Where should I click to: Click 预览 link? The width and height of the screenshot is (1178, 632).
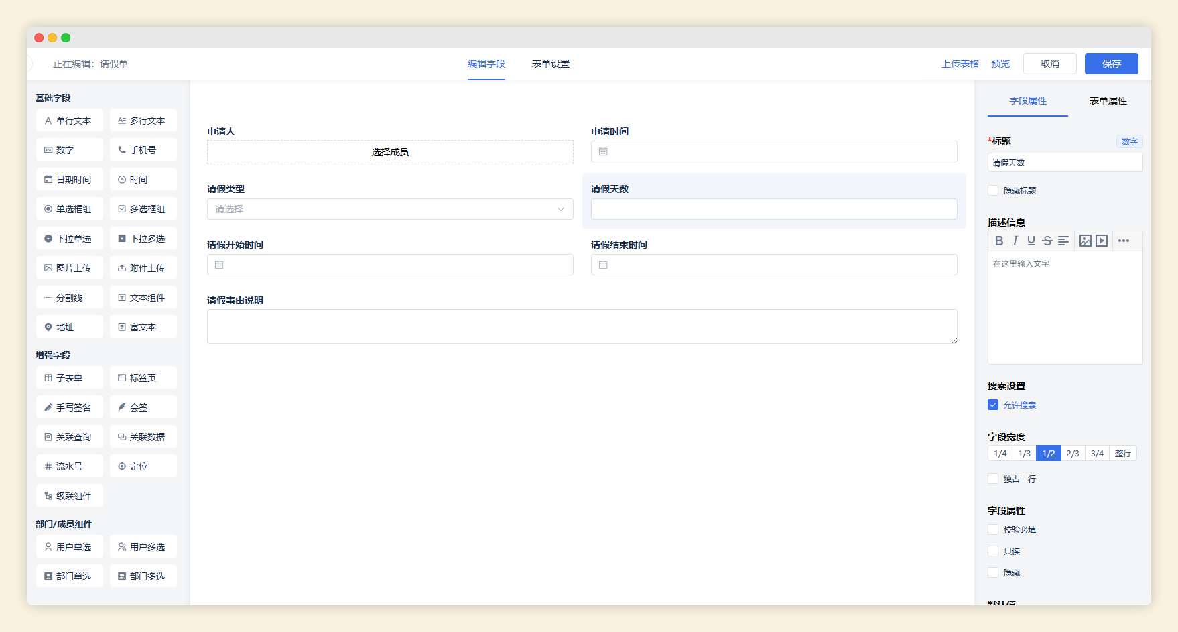coord(1000,64)
